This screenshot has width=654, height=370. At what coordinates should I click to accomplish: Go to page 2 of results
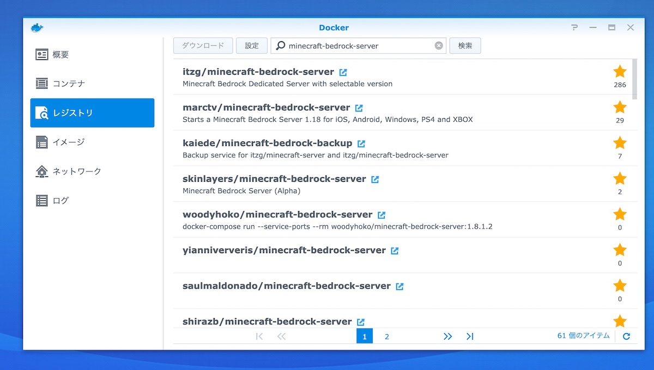[387, 337]
